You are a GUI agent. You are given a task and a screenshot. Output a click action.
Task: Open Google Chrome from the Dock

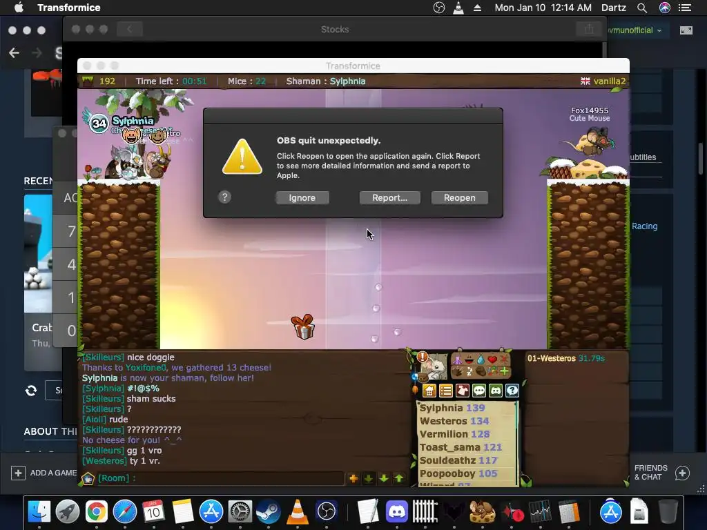pyautogui.click(x=96, y=511)
